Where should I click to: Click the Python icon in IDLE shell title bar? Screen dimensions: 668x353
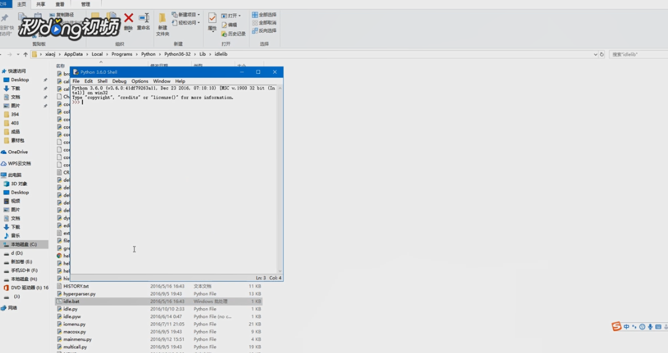pos(76,72)
